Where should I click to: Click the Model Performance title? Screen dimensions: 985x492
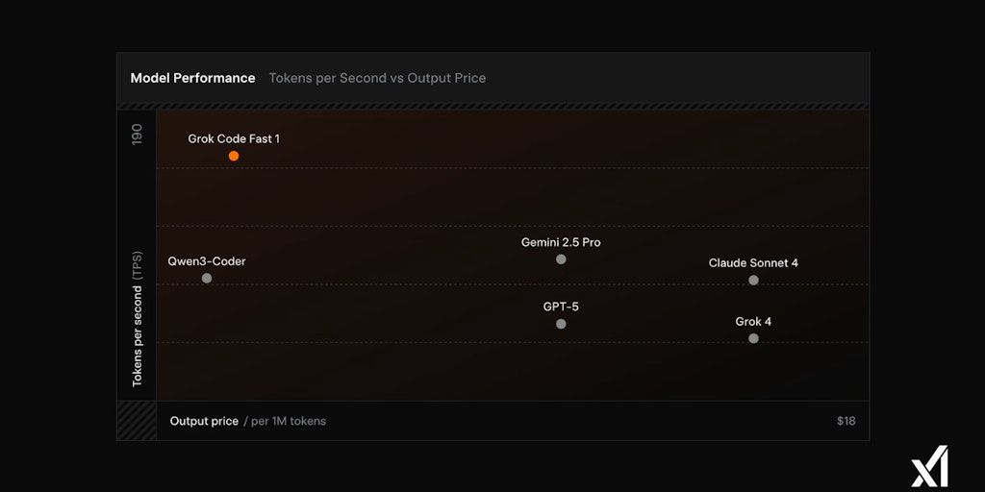pos(192,78)
